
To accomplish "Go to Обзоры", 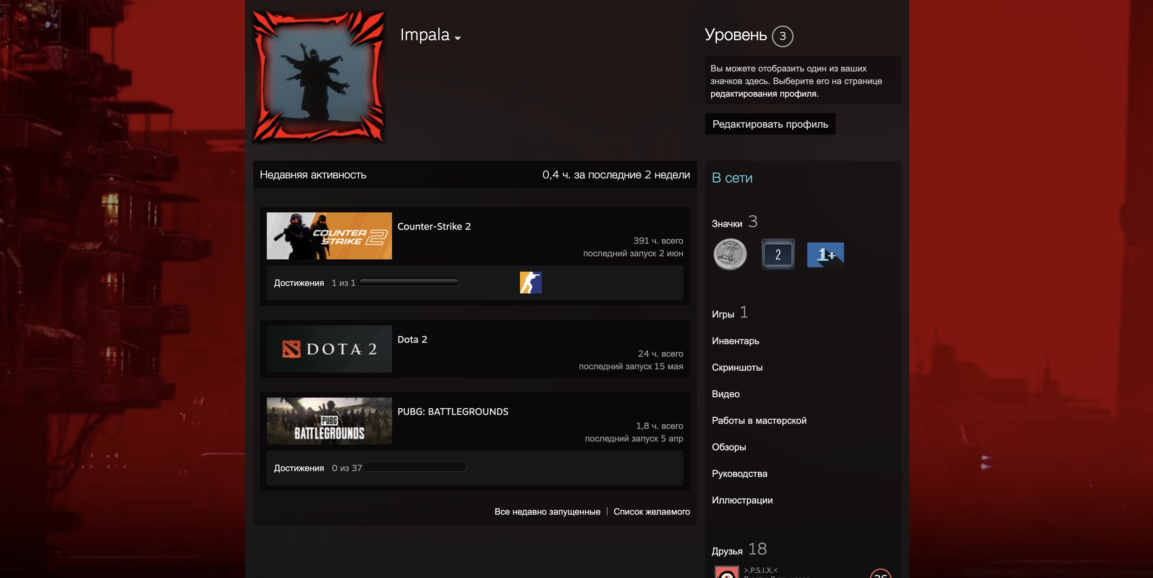I will coord(729,447).
